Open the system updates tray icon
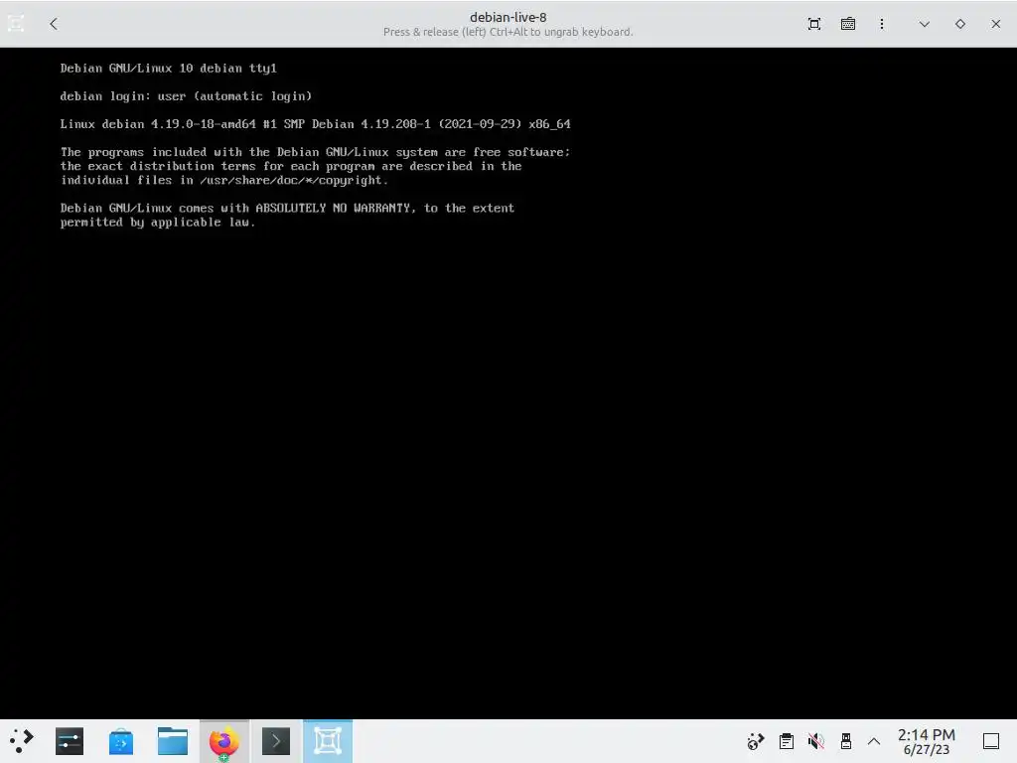1017x763 pixels. point(755,741)
